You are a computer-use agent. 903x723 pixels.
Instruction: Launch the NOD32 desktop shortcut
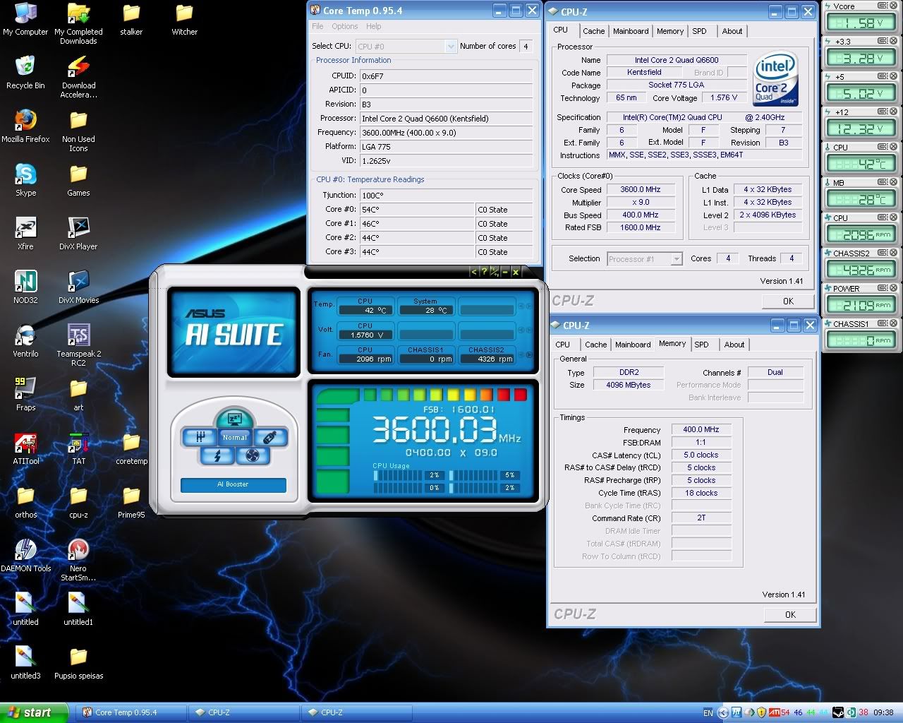[25, 287]
